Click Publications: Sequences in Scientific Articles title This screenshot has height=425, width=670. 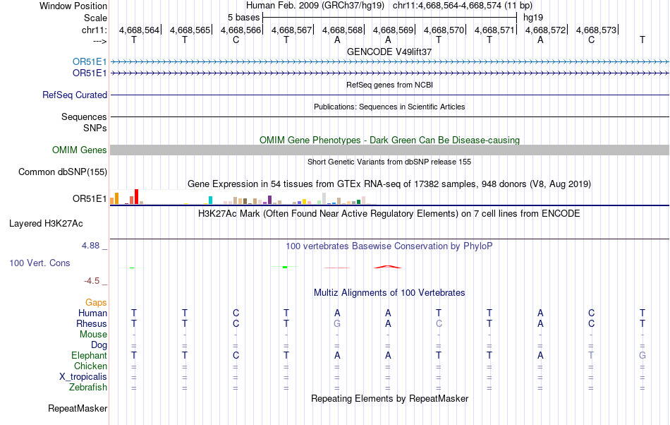tap(389, 107)
